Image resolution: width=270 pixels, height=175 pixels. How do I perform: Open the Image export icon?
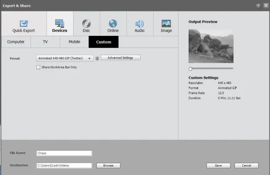(x=166, y=24)
